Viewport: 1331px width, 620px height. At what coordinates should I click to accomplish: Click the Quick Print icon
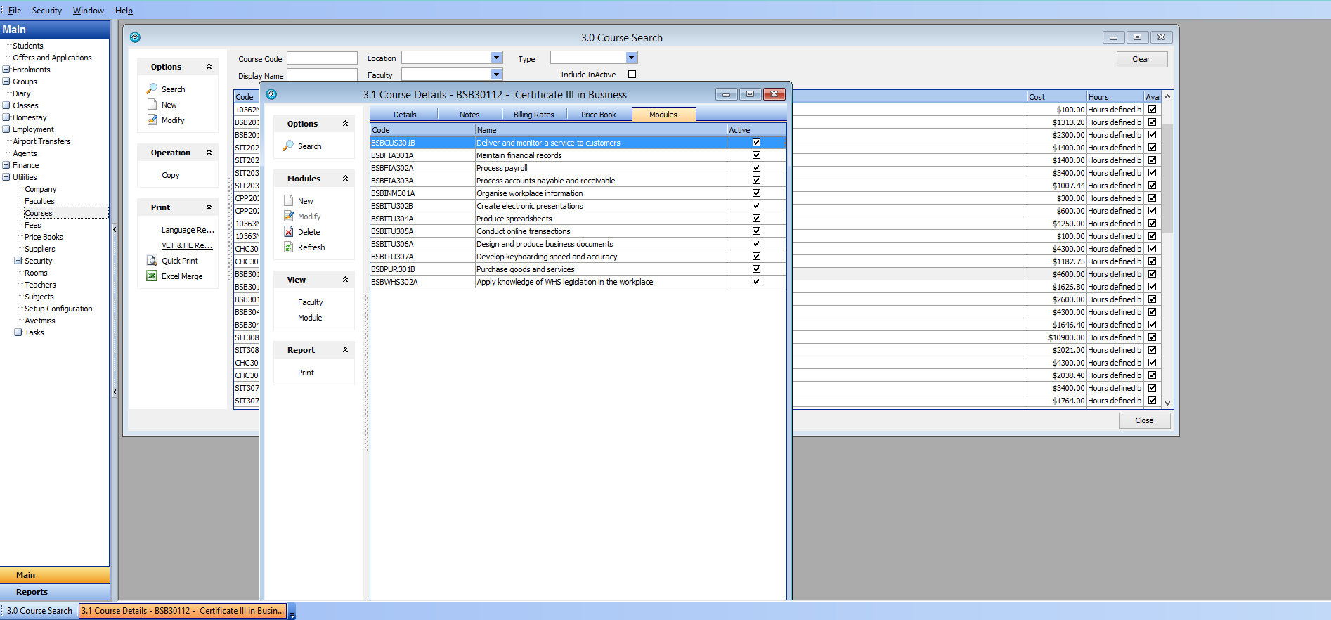pyautogui.click(x=152, y=261)
